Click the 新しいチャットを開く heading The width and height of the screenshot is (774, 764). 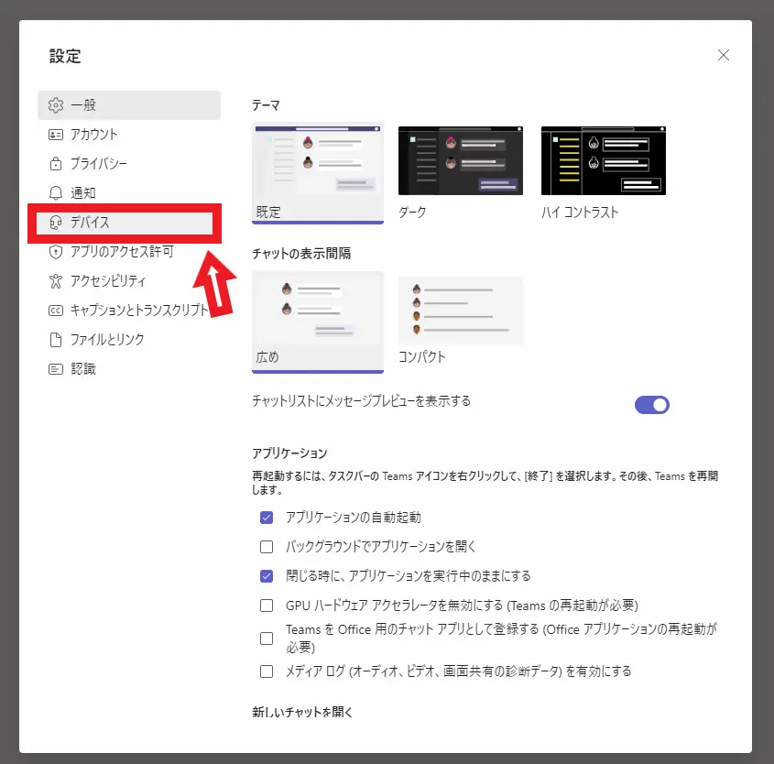click(x=302, y=712)
